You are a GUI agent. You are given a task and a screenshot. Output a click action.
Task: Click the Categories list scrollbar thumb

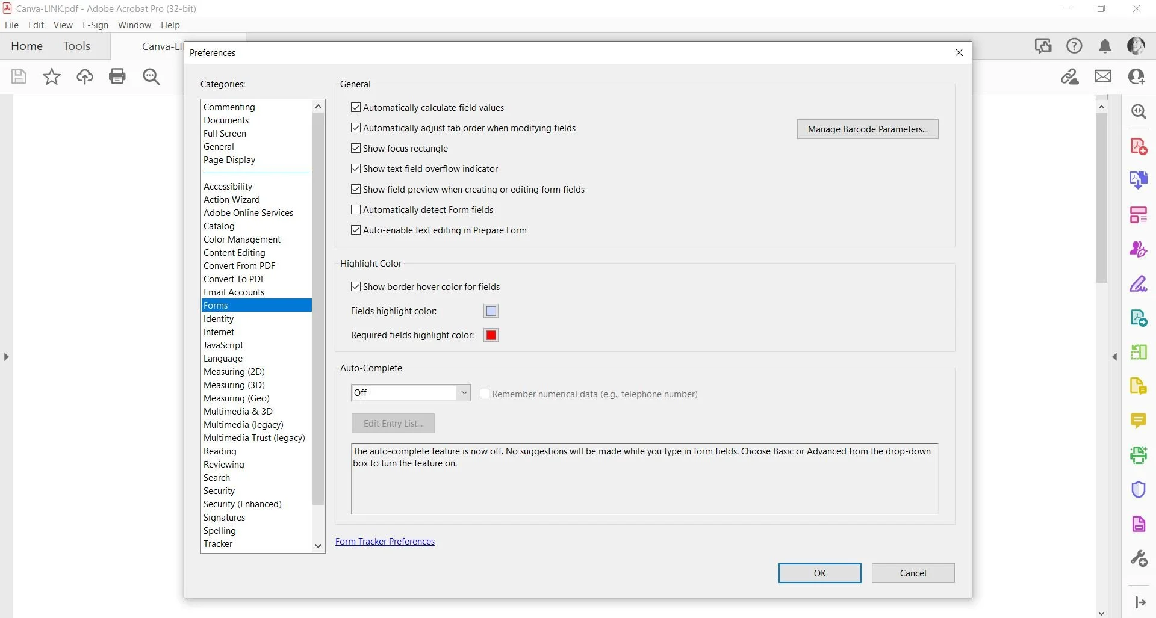tap(319, 309)
